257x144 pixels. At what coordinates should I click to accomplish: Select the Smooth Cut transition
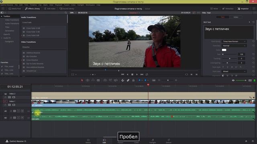click(31, 71)
